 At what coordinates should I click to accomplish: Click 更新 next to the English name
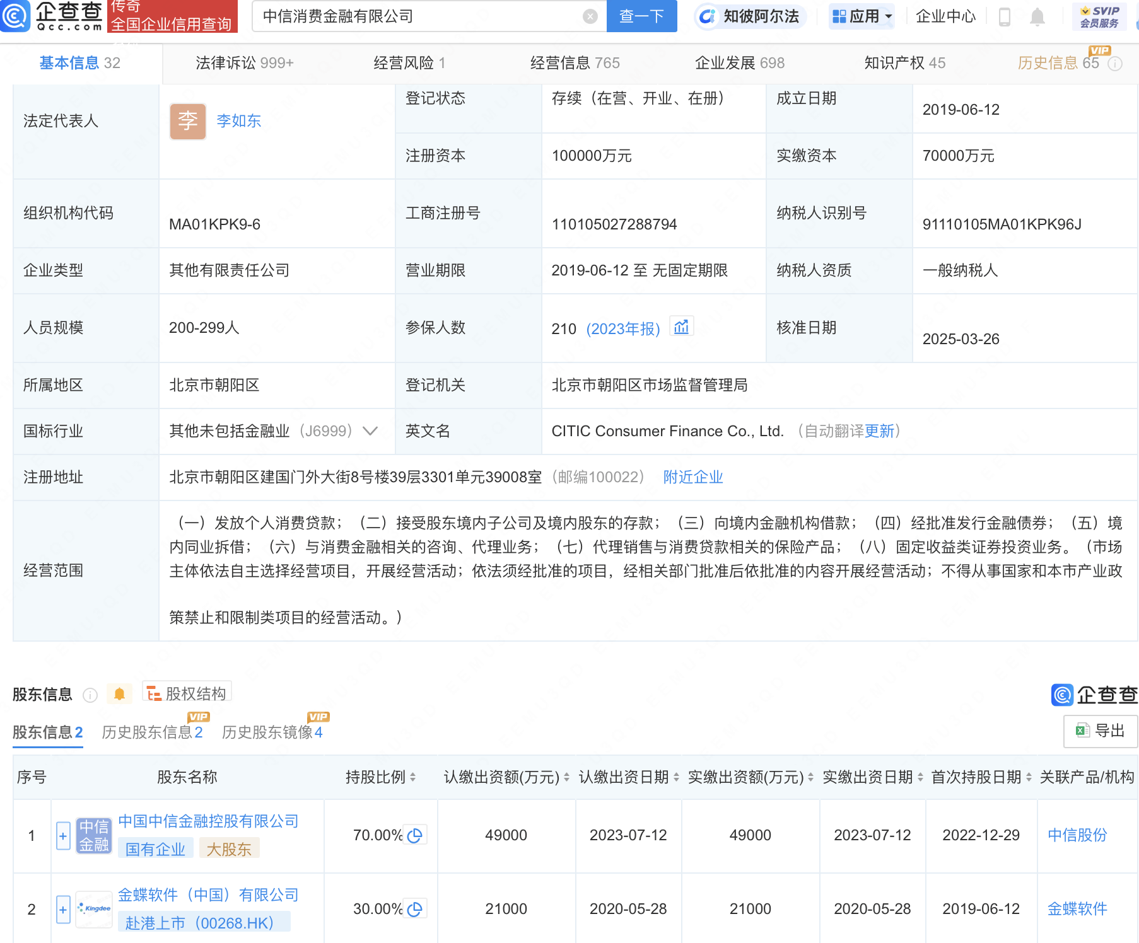880,431
